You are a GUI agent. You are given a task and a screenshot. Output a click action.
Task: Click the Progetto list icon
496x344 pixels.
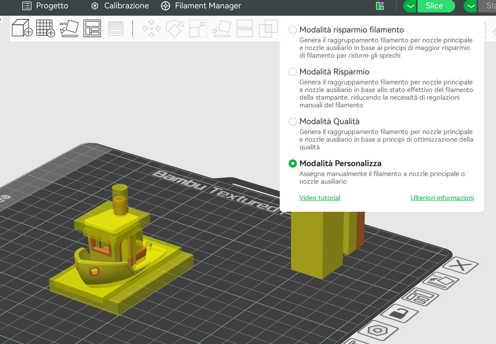[x=27, y=6]
